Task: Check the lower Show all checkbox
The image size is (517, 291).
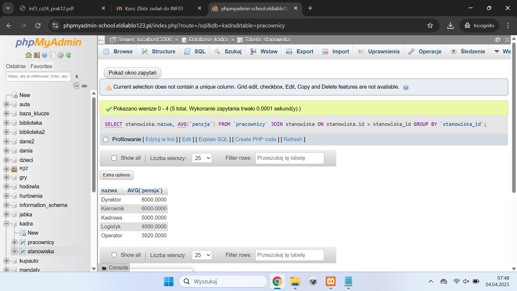Action: coord(114,255)
